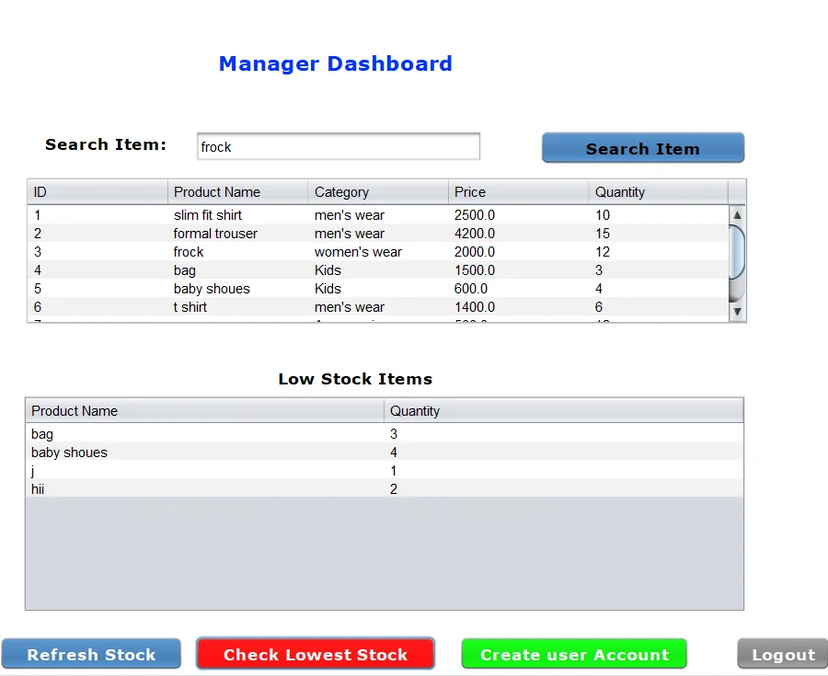
Task: Click Product Name header in stock table
Action: pos(237,192)
